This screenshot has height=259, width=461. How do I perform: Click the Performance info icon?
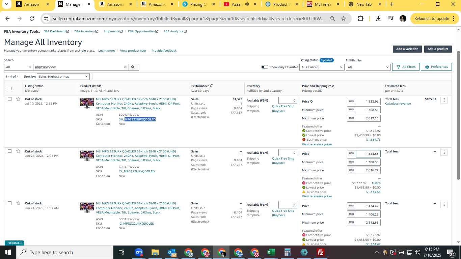(212, 86)
